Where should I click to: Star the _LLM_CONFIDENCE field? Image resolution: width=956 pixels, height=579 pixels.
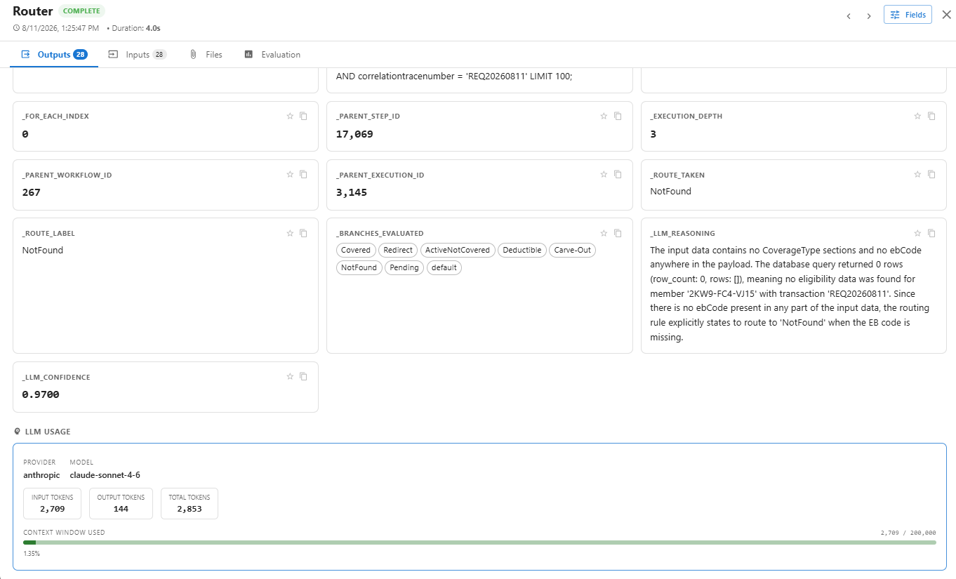pos(290,376)
